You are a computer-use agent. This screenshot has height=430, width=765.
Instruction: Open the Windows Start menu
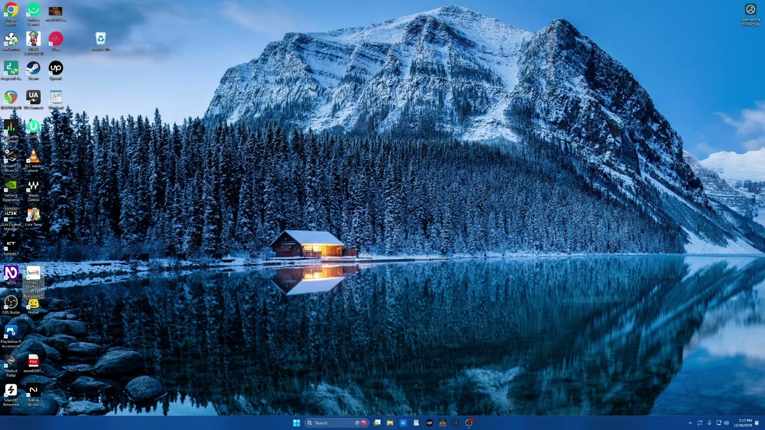point(296,423)
